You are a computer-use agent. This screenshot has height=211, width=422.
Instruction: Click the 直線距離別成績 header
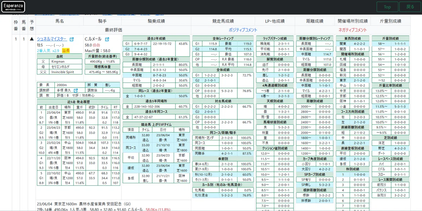pyautogui.click(x=352, y=127)
